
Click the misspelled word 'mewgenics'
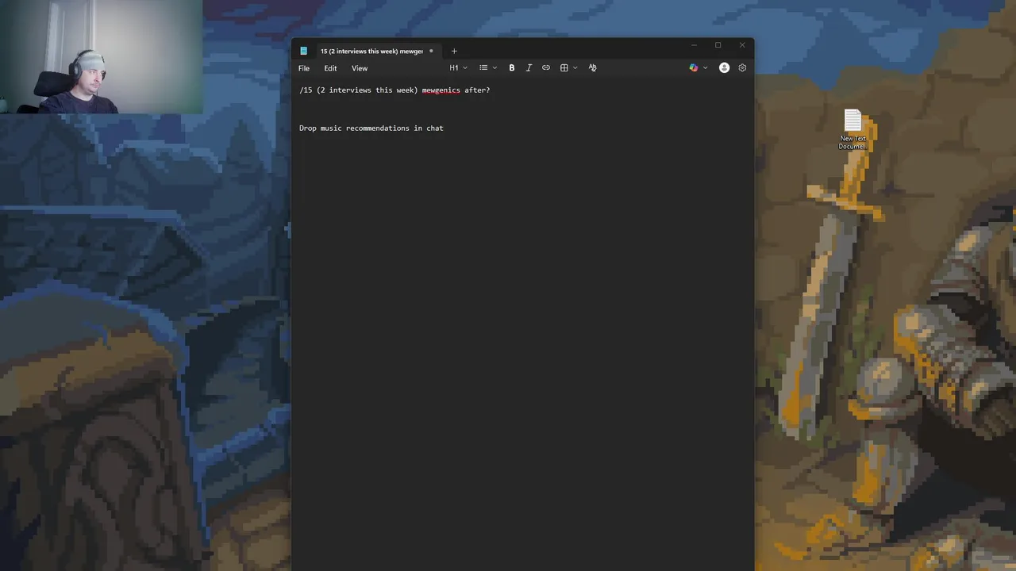point(441,90)
